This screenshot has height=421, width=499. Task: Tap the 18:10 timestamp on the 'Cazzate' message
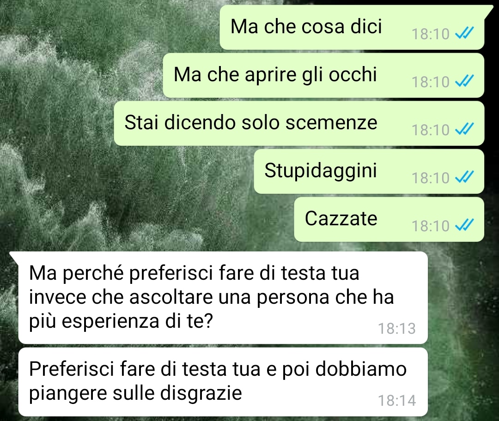pyautogui.click(x=431, y=226)
